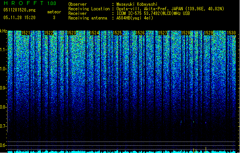Image resolution: width=240 pixels, height=153 pixels.
Task: Click the 0.7 frequency axis label
Action: (x=3, y=126)
